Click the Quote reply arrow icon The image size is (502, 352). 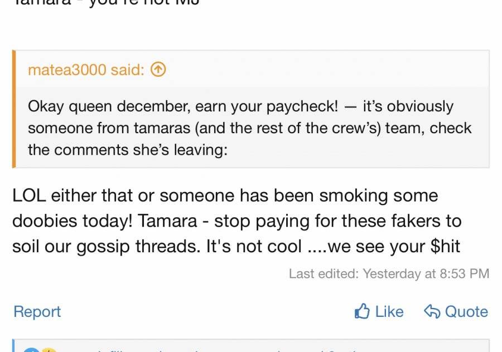coord(432,311)
